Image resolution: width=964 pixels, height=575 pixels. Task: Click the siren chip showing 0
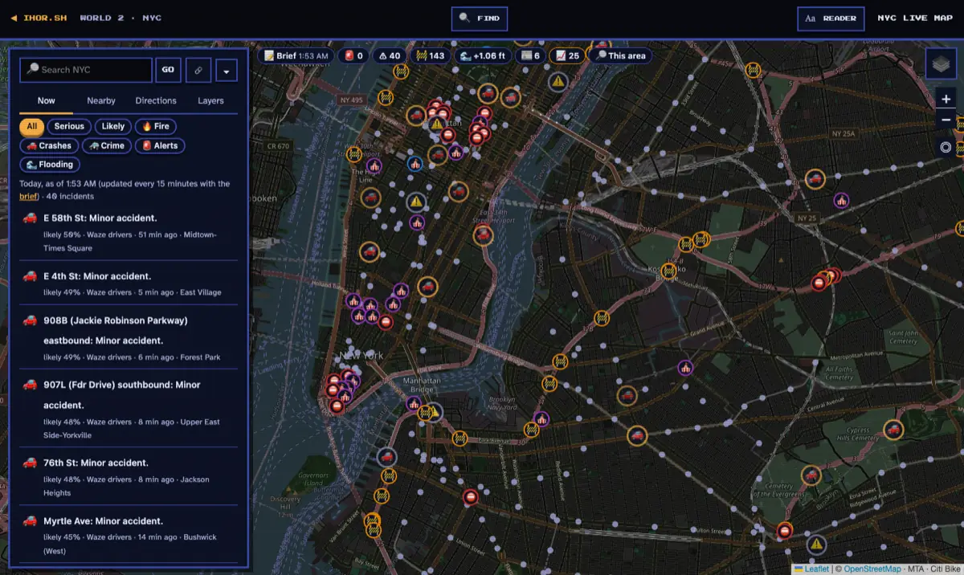354,55
